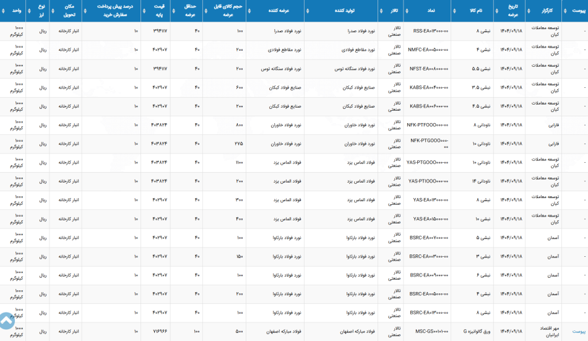This screenshot has width=588, height=341.
Task: Click the product name نبشی 3
Action: (483, 257)
